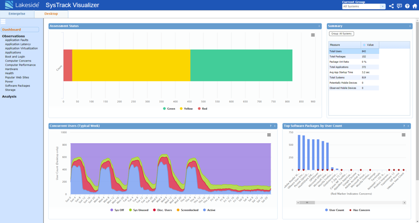Open Computer Performance observation

(20, 65)
